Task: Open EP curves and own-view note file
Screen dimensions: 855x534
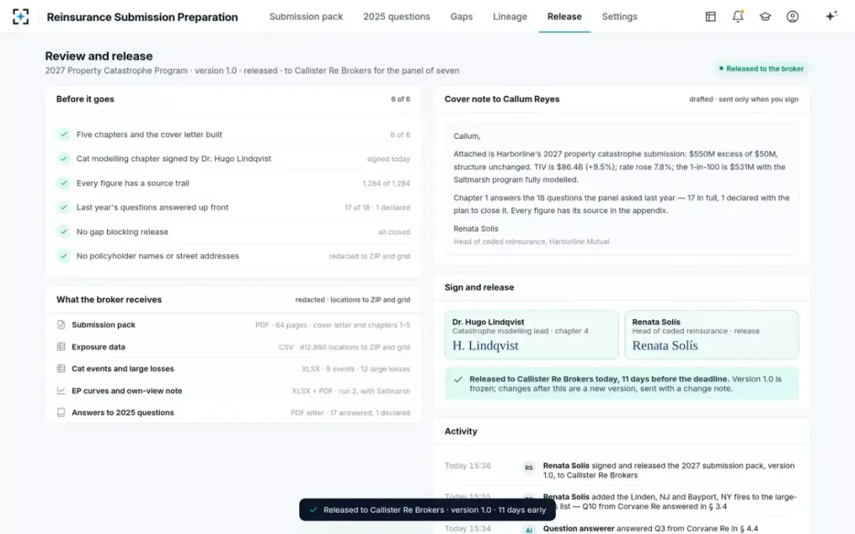Action: 233,391
